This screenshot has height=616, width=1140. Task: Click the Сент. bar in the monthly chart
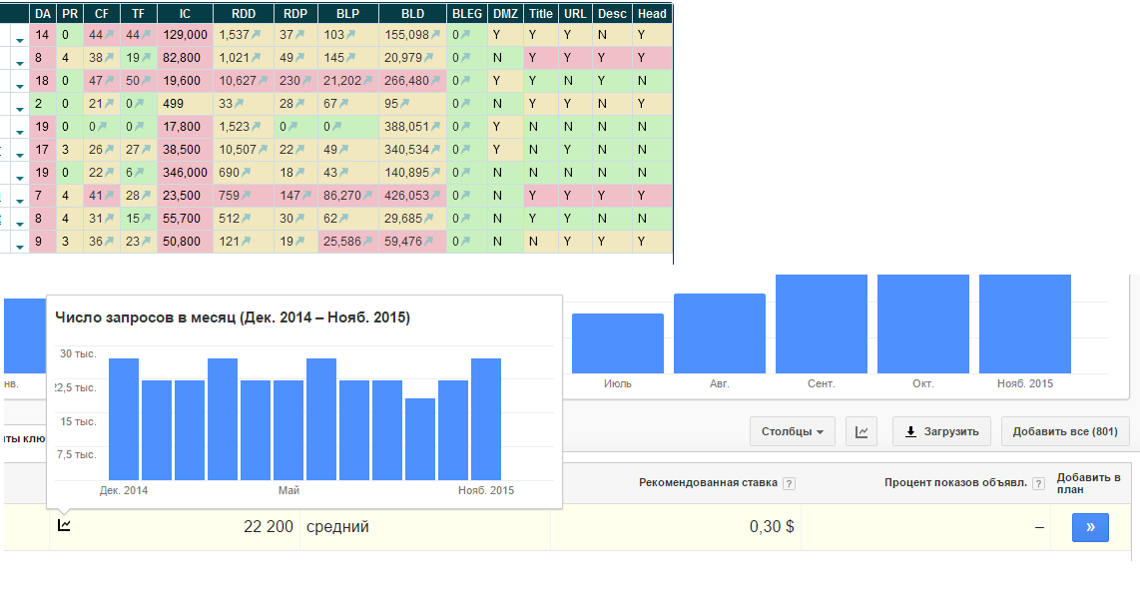(822, 322)
